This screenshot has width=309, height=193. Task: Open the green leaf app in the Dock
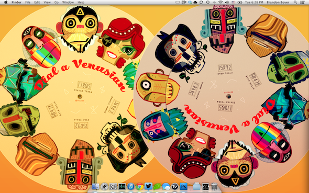(157, 186)
